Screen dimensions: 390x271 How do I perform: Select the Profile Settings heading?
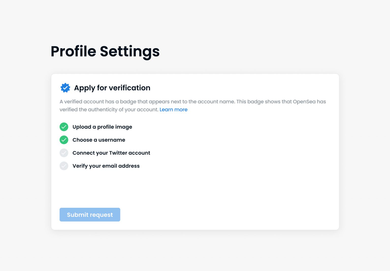coord(105,51)
